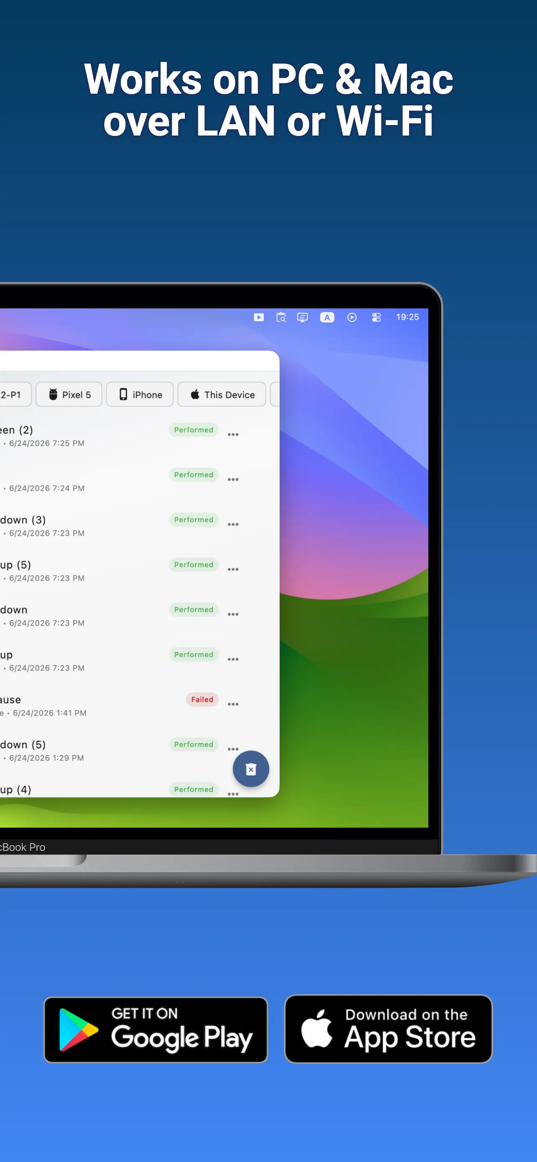Switch to This Device tab
This screenshot has width=537, height=1162.
[x=222, y=394]
